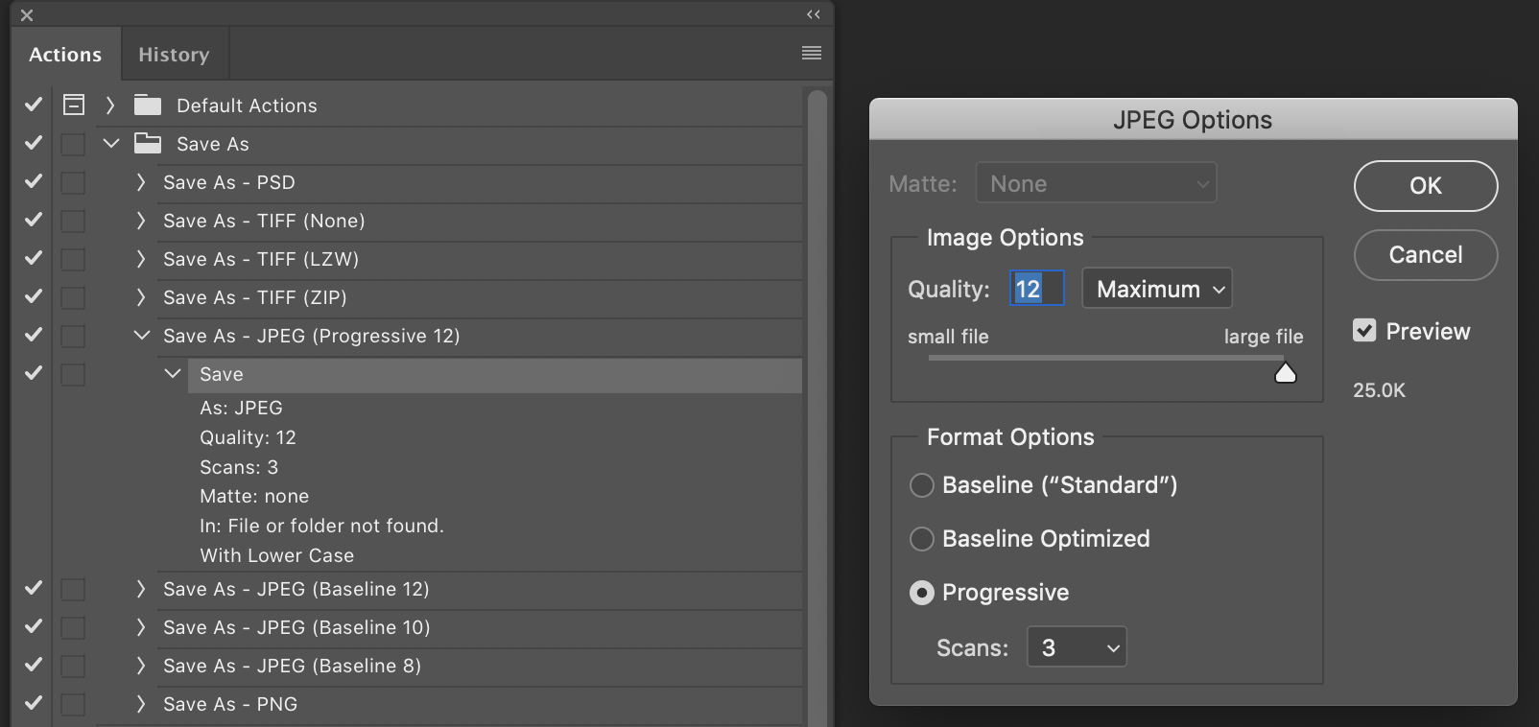Screen dimensions: 1539x727
Task: Switch to the History tab
Action: coord(174,55)
